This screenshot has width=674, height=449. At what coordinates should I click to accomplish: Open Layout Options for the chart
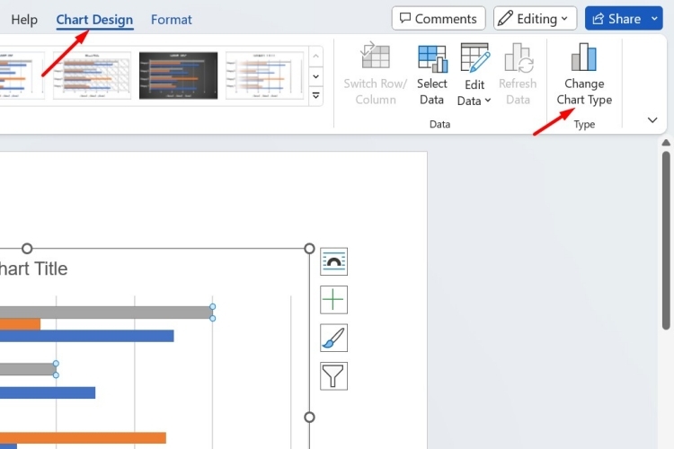pos(334,261)
